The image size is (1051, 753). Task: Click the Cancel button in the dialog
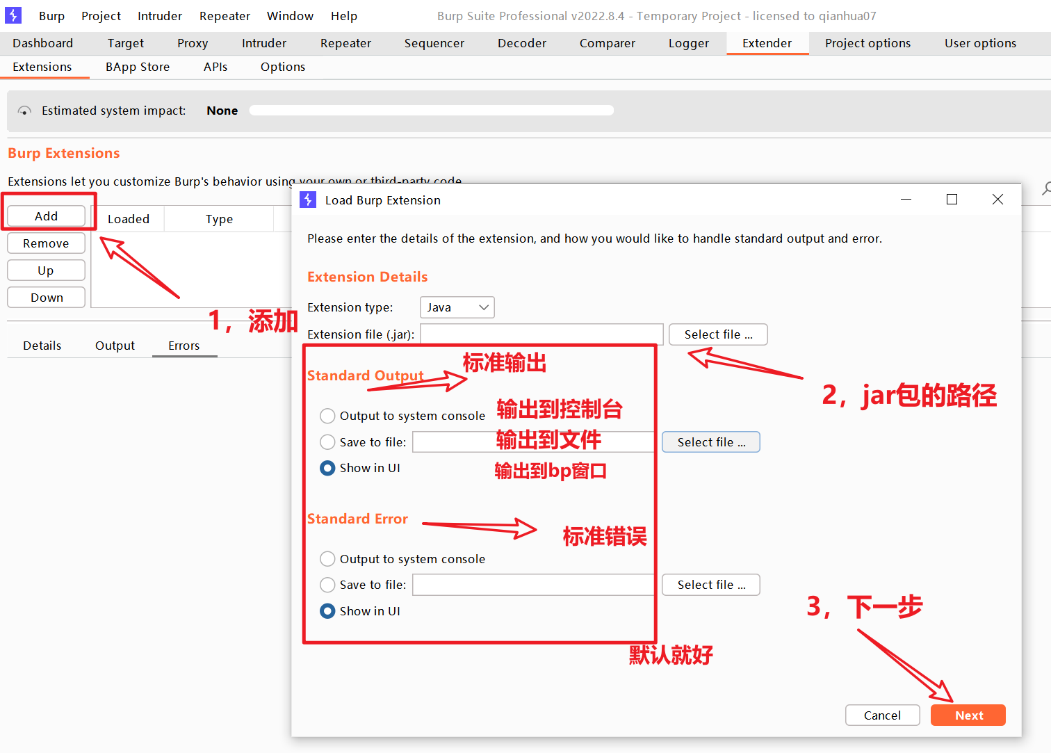point(883,715)
